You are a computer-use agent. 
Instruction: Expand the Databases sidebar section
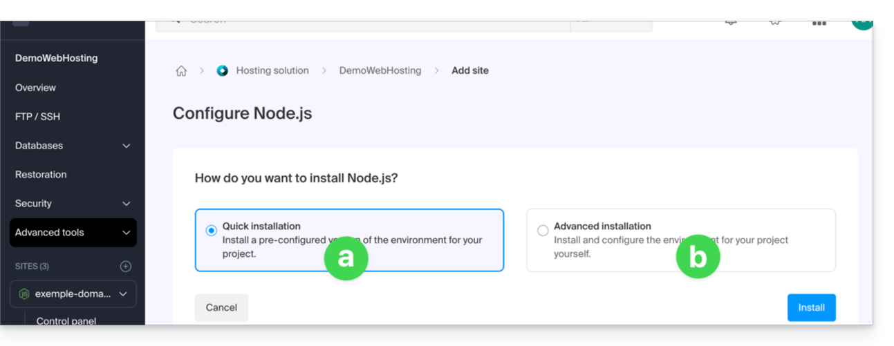(x=126, y=146)
